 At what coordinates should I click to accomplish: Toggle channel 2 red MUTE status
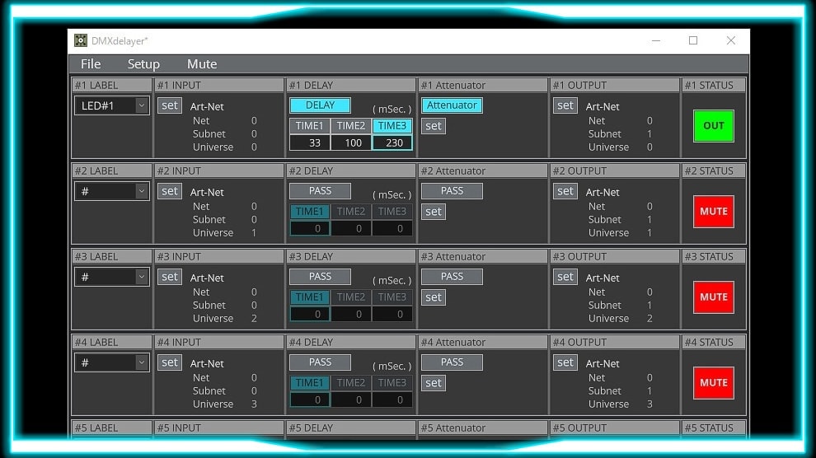pos(713,212)
